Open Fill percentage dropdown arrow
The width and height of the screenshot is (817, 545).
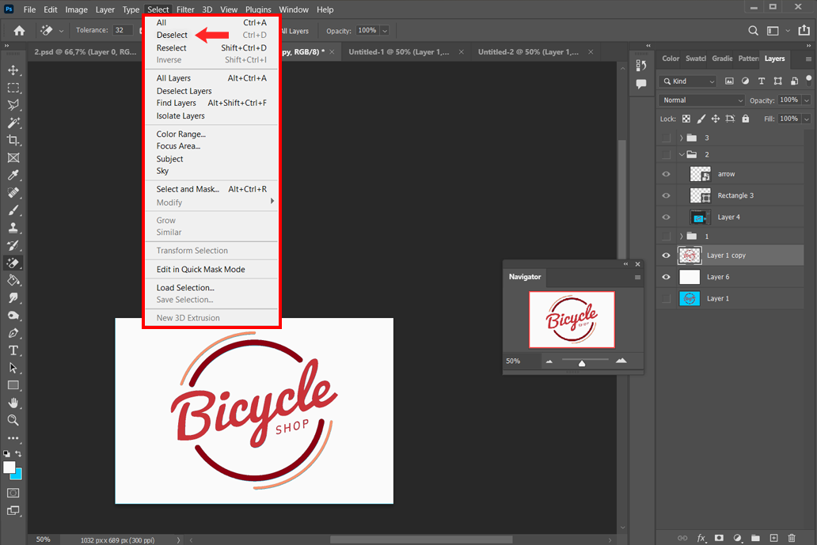pyautogui.click(x=807, y=119)
